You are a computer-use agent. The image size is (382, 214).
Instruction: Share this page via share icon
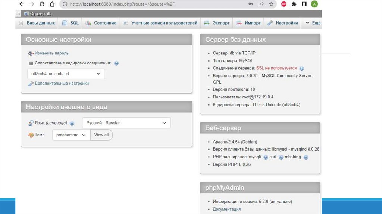(261, 4)
